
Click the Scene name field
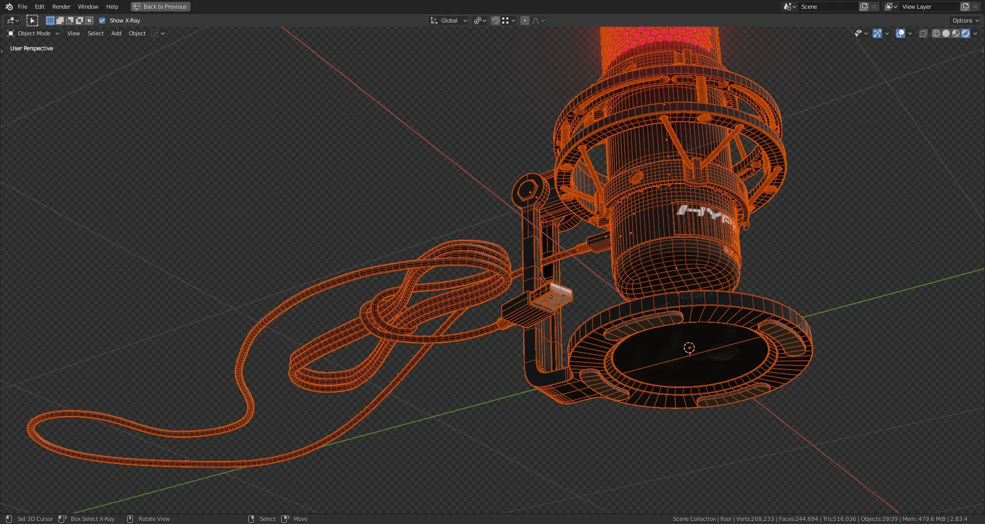pyautogui.click(x=827, y=7)
